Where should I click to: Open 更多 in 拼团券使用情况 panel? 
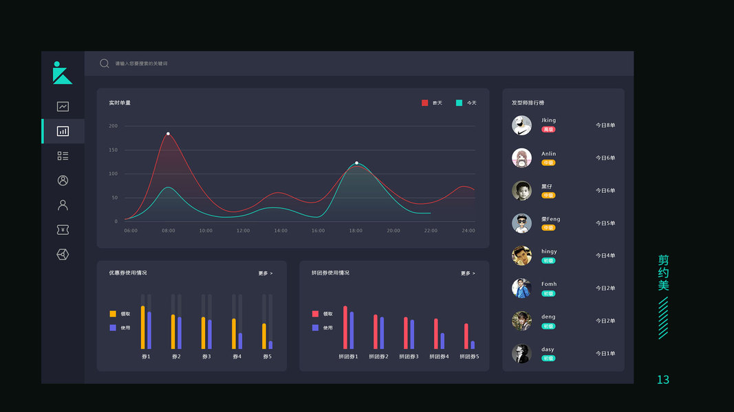pos(468,273)
